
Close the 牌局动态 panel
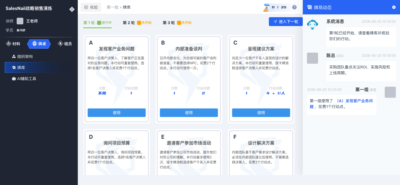394,7
